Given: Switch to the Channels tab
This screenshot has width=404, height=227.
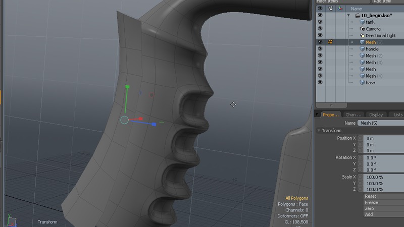Looking at the screenshot, I should pos(353,115).
